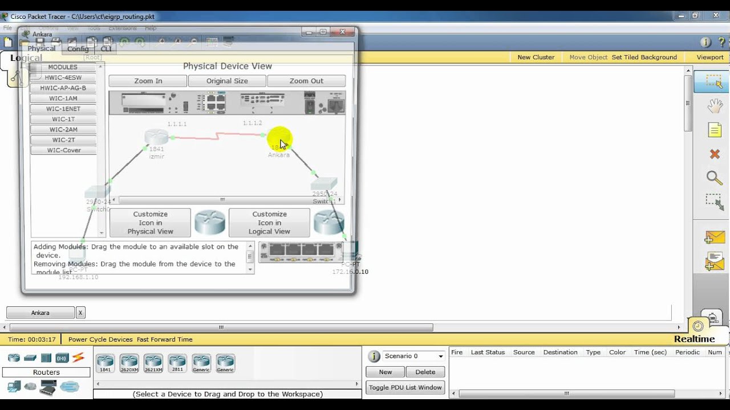
Task: Click the Ankara bottom window tab
Action: pos(40,313)
